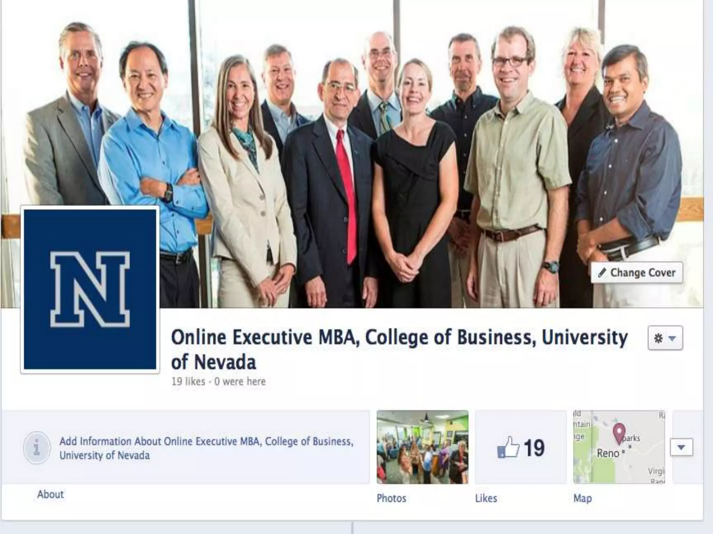
Task: Select the Likes tab label
Action: coord(486,498)
